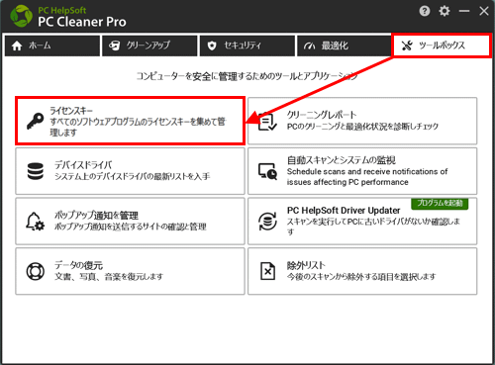Screen dimensions: 495x365
Task: Click the bell gear icon for ポップアップ通知
Action: (35, 222)
